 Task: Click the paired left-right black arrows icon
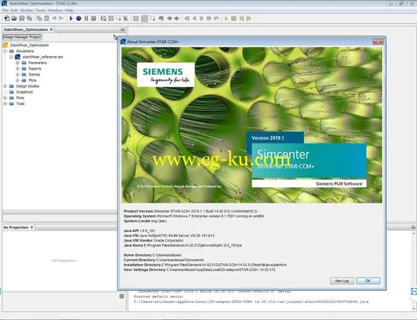pos(173,18)
